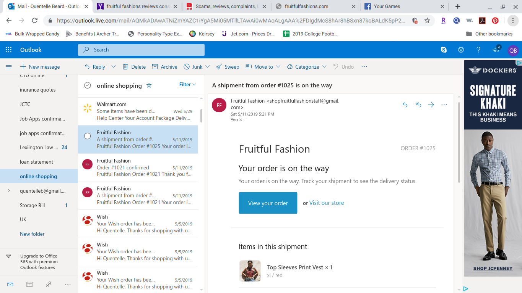Open the Adobe Acrobat extension
Viewport: 522px width, 293px height.
click(482, 21)
